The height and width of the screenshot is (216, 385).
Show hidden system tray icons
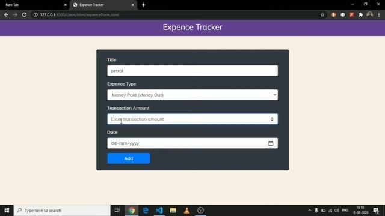pos(309,211)
